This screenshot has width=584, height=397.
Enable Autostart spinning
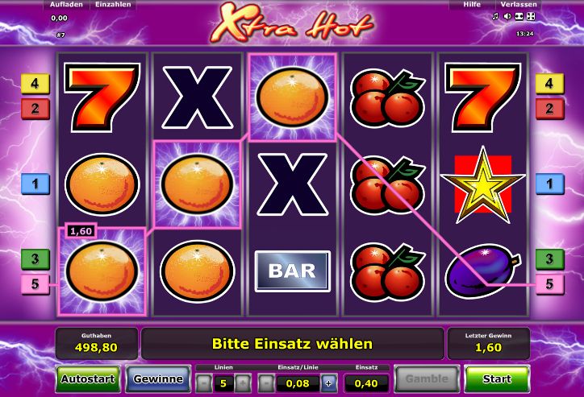coord(88,379)
